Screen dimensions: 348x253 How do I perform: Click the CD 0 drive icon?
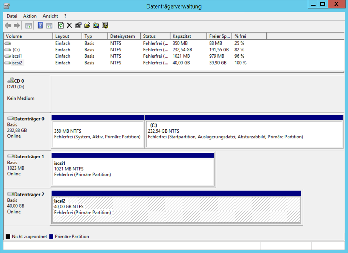(11, 80)
